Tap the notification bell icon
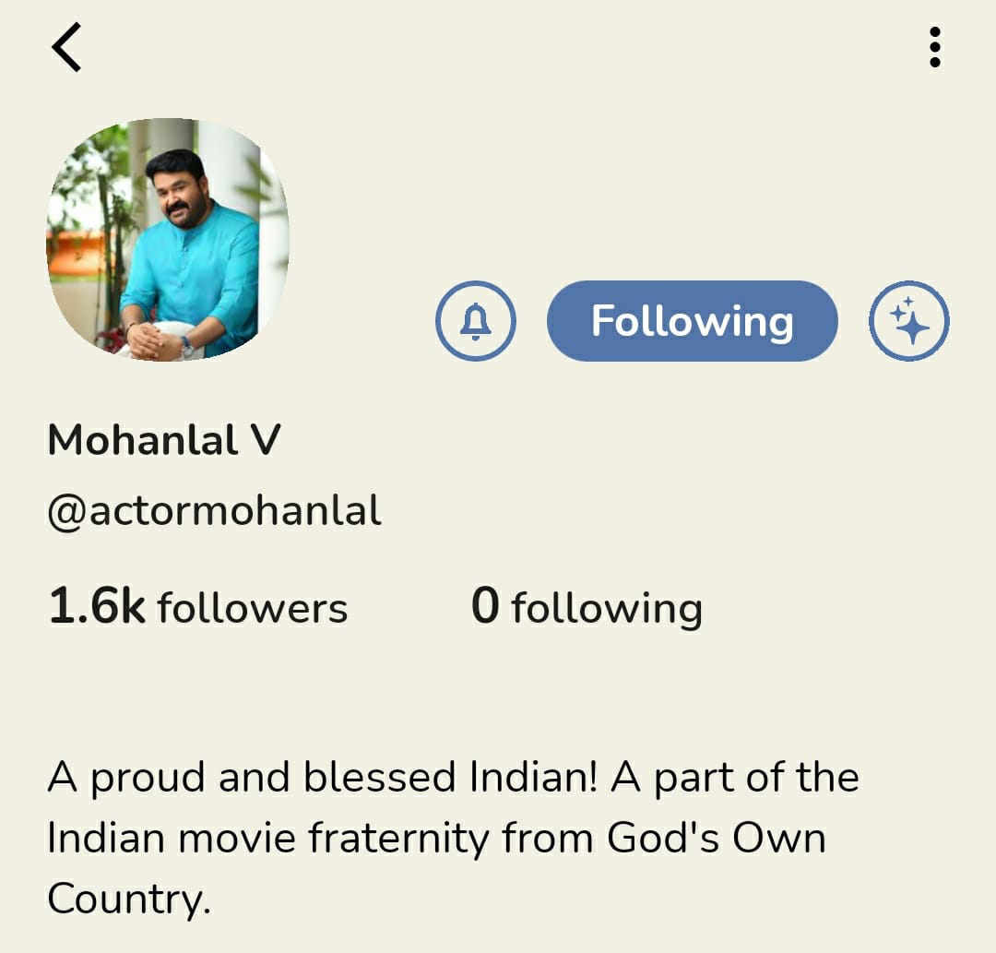This screenshot has height=953, width=996. (x=475, y=321)
